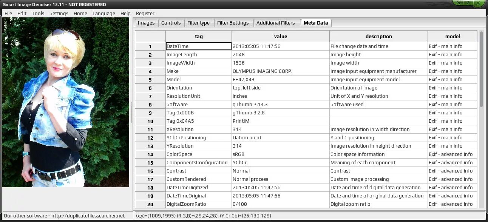Screen dimensions: 488x222
Task: Click the 'Digital zoom ratio' description cell
Action: point(378,204)
